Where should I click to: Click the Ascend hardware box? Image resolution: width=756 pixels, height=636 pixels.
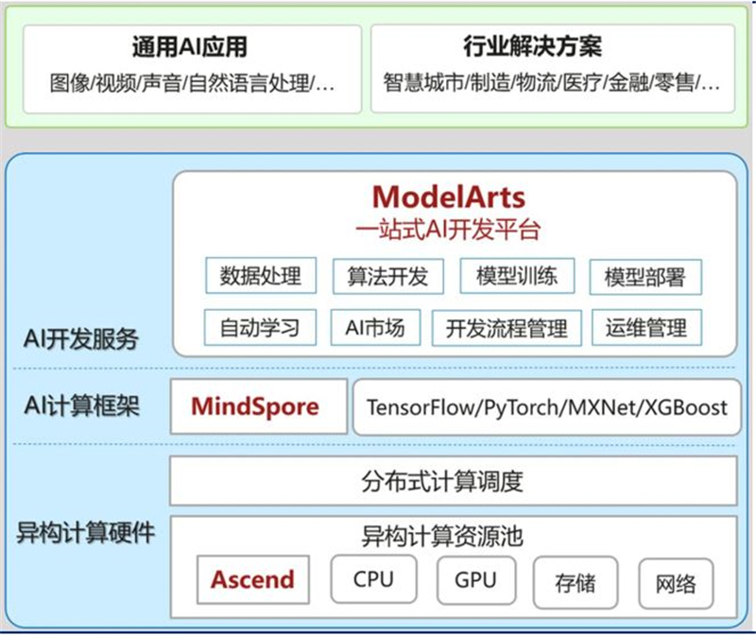252,581
